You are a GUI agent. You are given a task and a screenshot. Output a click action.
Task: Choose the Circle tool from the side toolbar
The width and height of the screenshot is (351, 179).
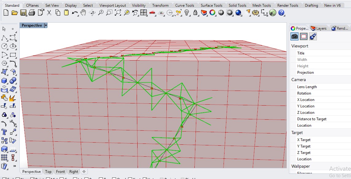(x=4, y=46)
